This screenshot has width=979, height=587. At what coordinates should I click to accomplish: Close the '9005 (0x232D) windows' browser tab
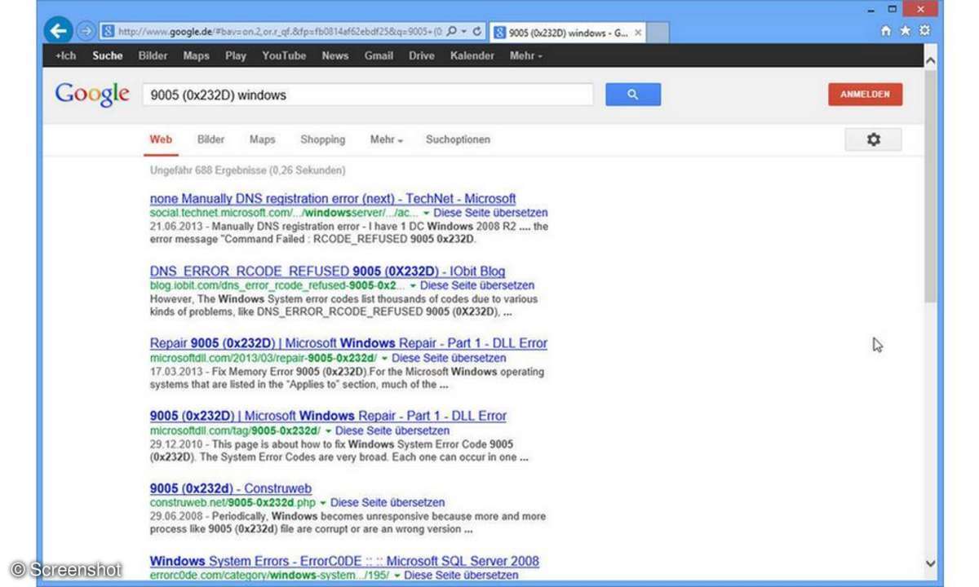pyautogui.click(x=638, y=33)
